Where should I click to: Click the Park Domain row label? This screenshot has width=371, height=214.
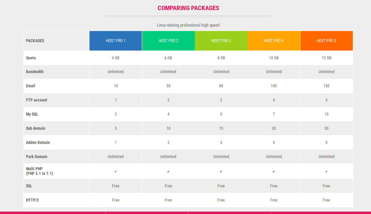(37, 157)
